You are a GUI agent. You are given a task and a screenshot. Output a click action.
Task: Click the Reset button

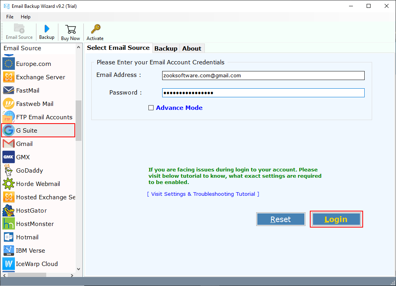point(280,219)
